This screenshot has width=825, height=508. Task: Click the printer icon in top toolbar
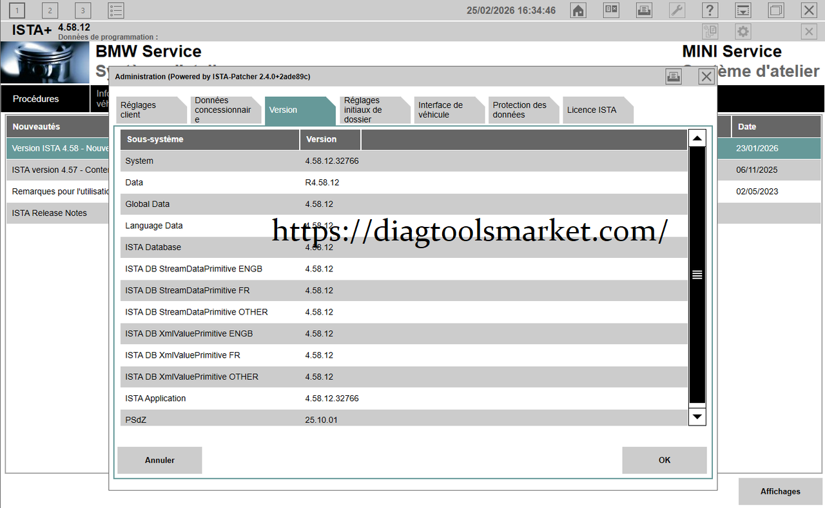644,10
